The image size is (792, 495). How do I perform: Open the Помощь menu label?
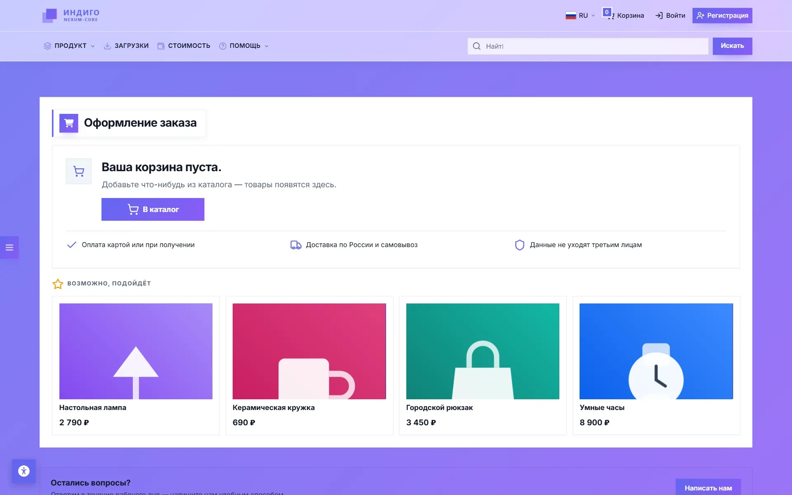pyautogui.click(x=245, y=46)
